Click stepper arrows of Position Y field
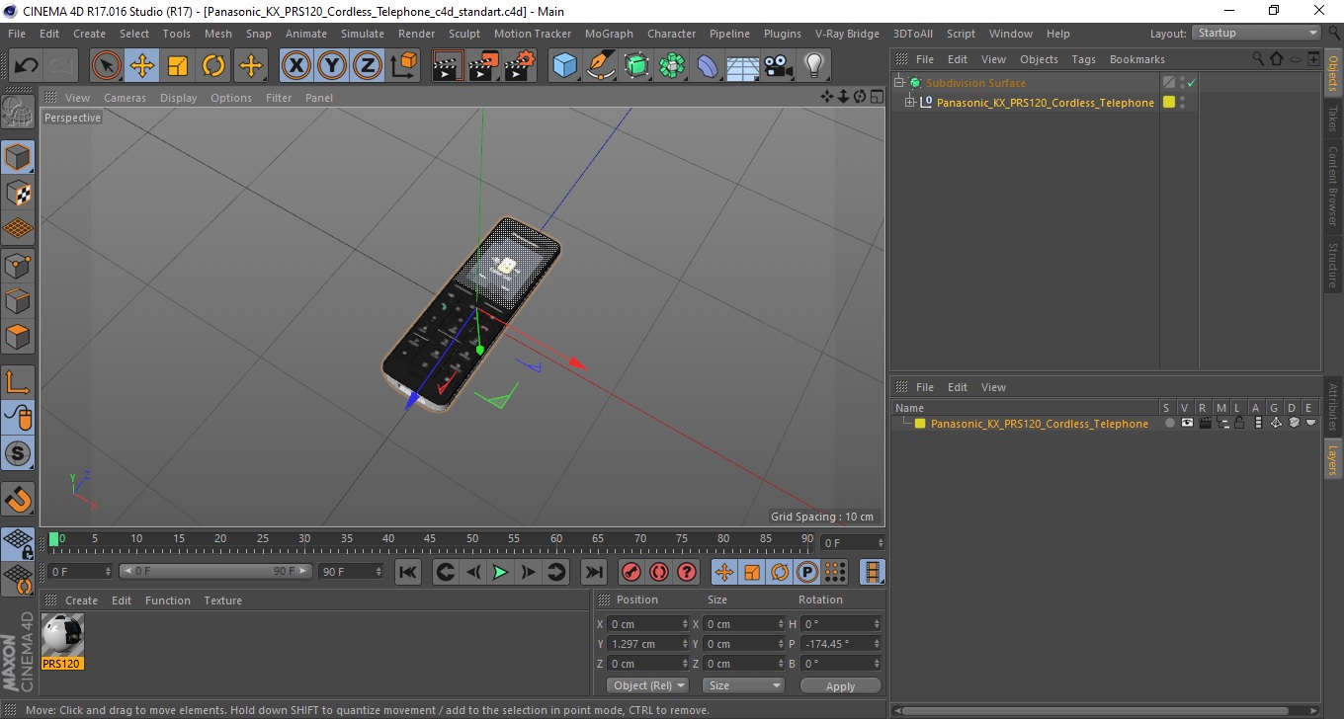This screenshot has height=719, width=1344. click(685, 644)
